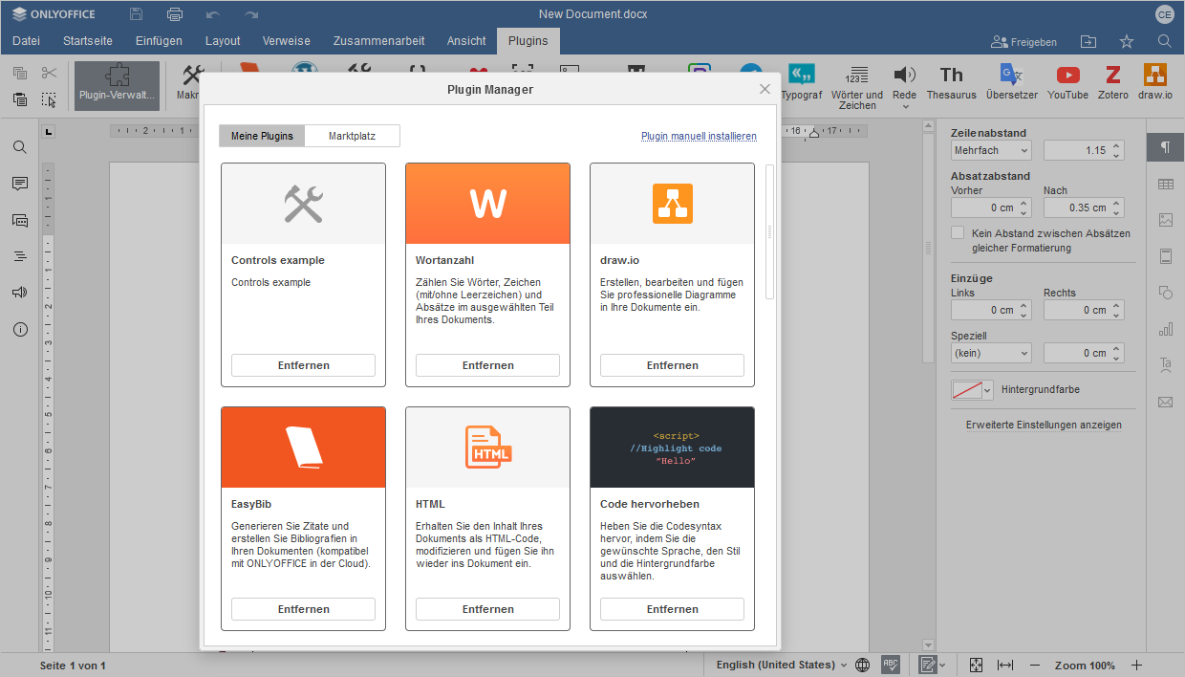Switch to the Startseite ribbon tab
The image size is (1185, 677).
click(x=88, y=41)
